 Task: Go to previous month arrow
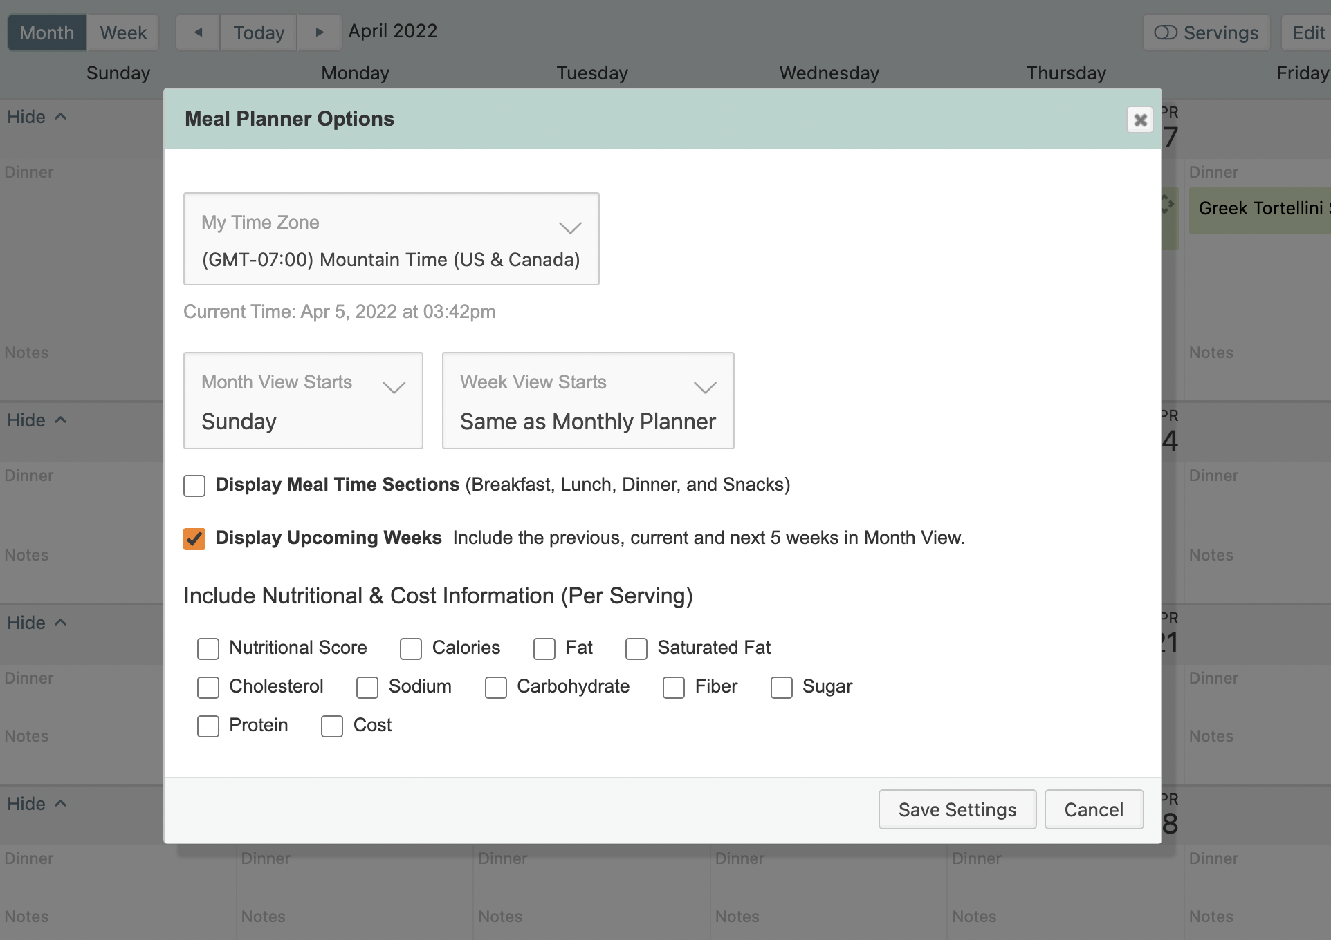[198, 32]
